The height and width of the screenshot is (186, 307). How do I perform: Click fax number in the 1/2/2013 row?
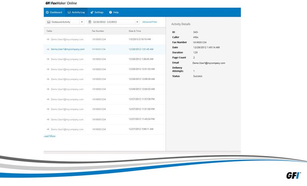pos(99,40)
